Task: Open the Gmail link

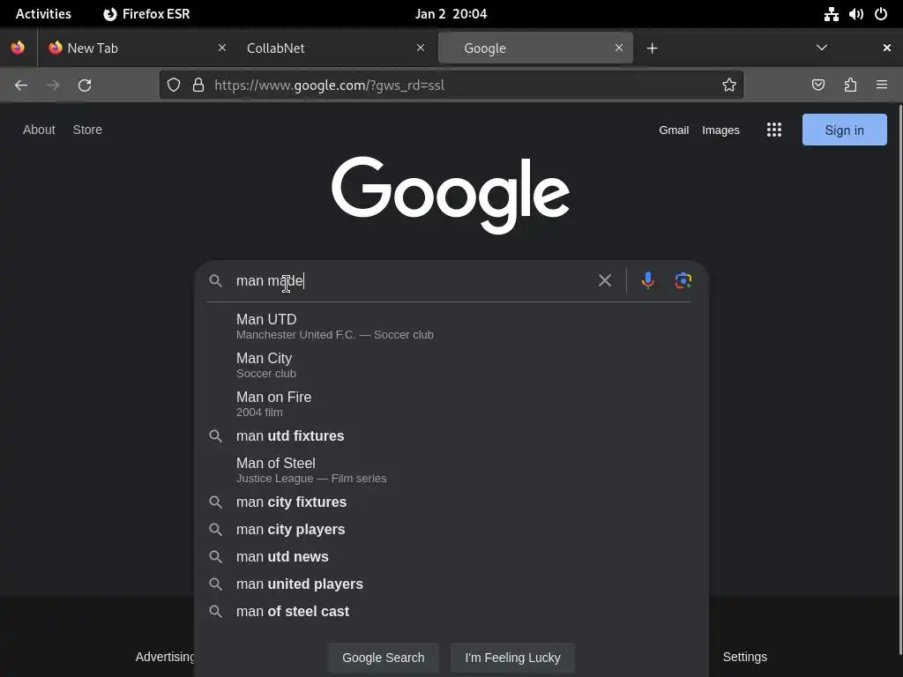Action: (674, 130)
